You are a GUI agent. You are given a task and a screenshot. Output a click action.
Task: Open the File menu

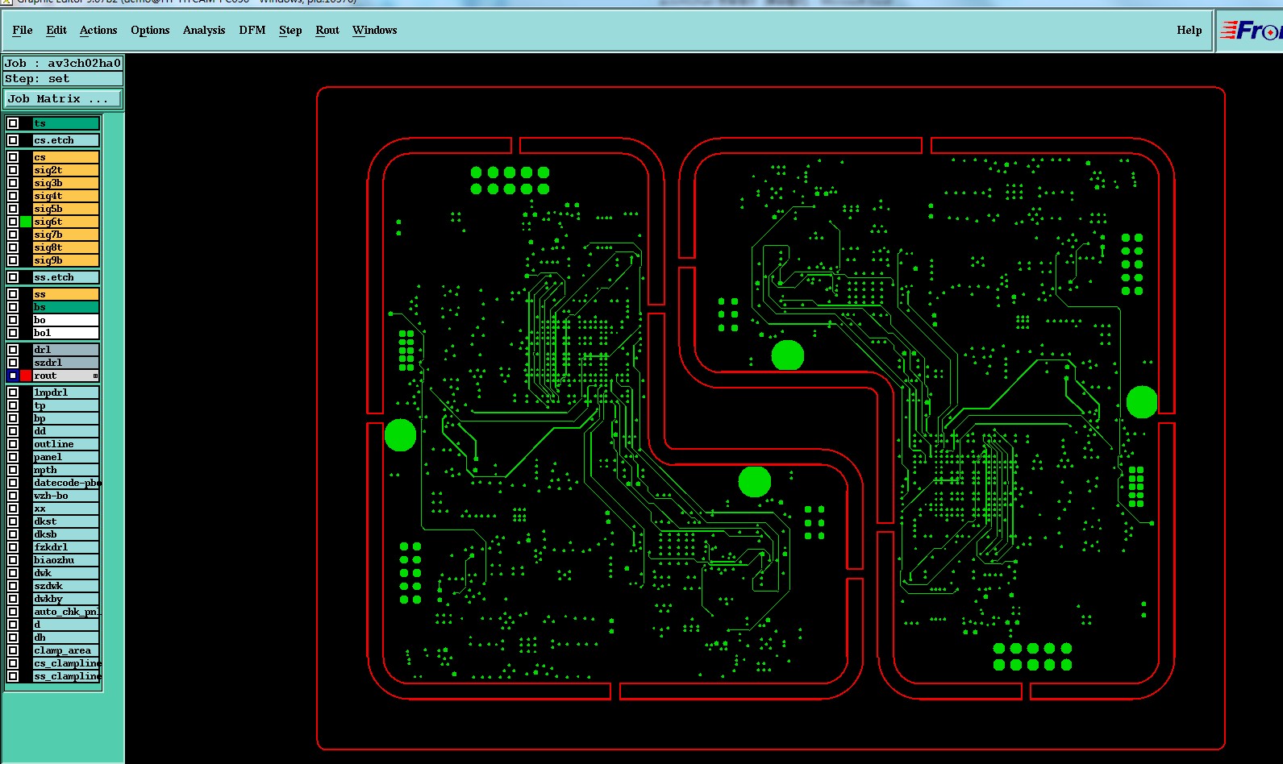tap(23, 30)
